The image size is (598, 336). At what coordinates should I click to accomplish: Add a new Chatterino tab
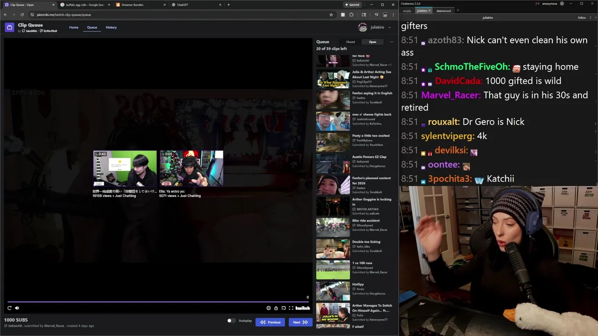[458, 10]
